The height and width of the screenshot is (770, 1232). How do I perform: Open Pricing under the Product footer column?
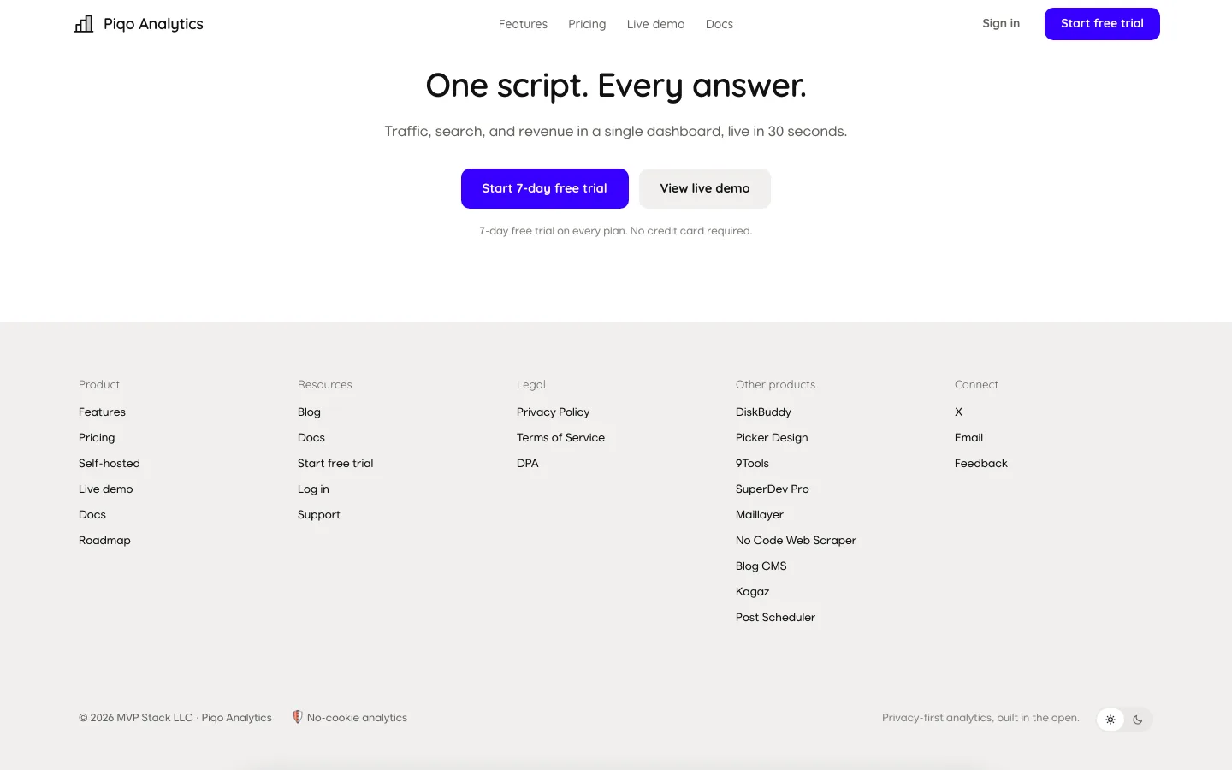click(97, 437)
